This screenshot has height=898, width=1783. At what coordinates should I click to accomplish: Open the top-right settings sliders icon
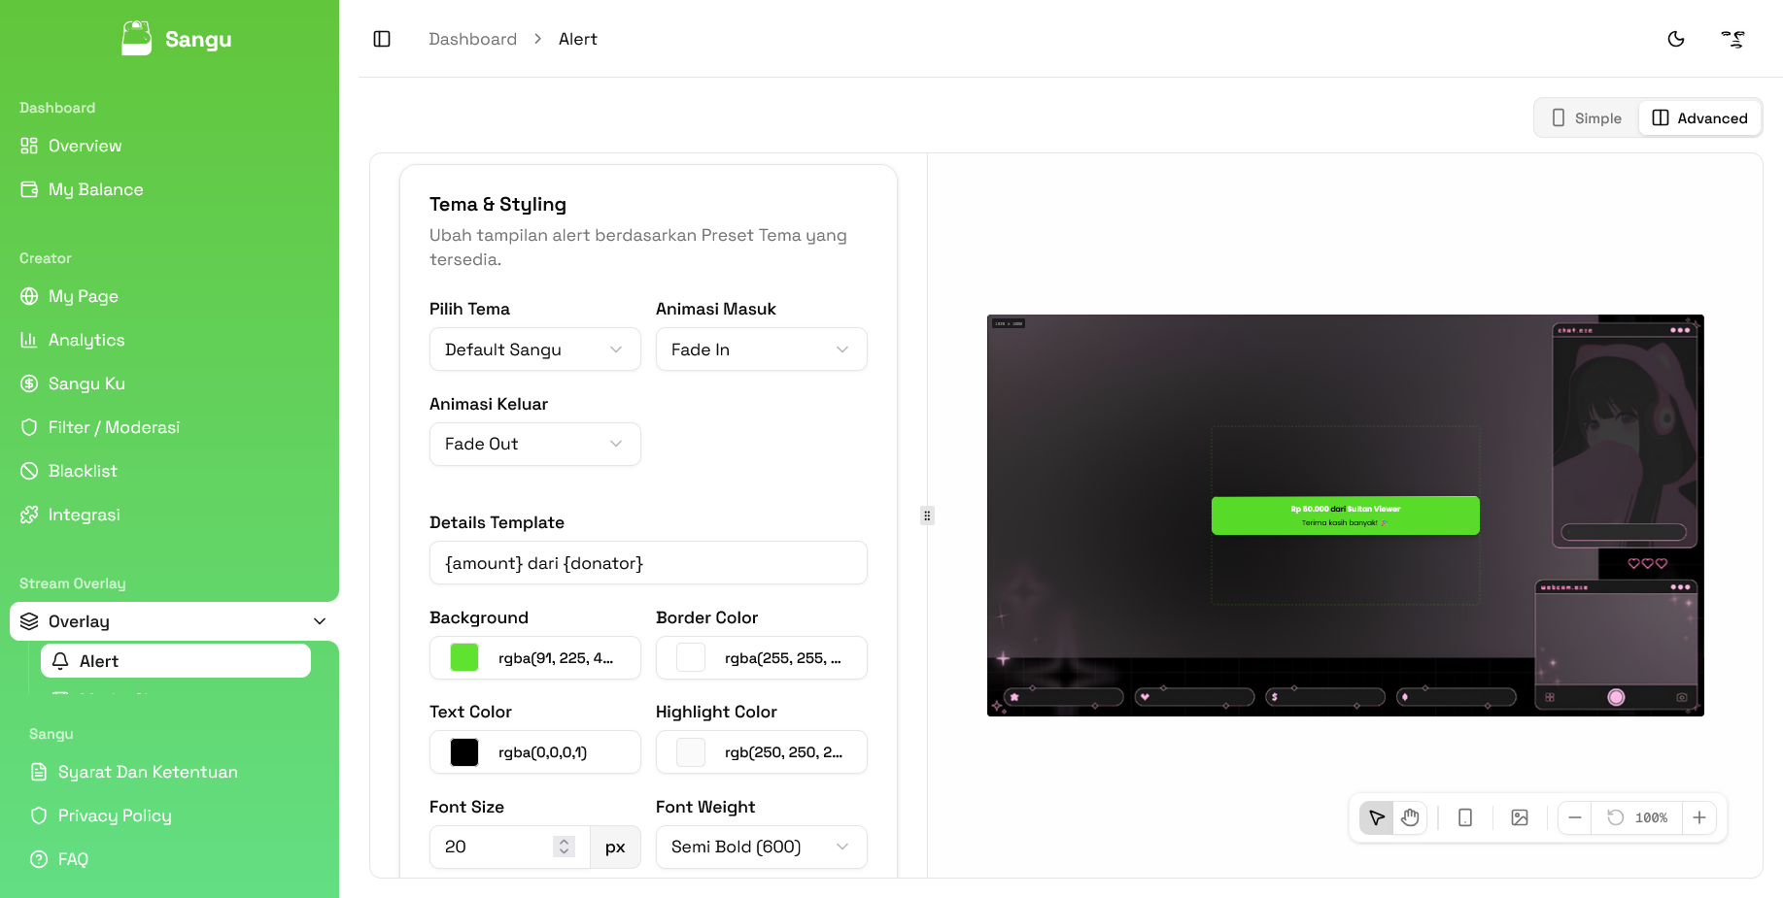pyautogui.click(x=1733, y=39)
